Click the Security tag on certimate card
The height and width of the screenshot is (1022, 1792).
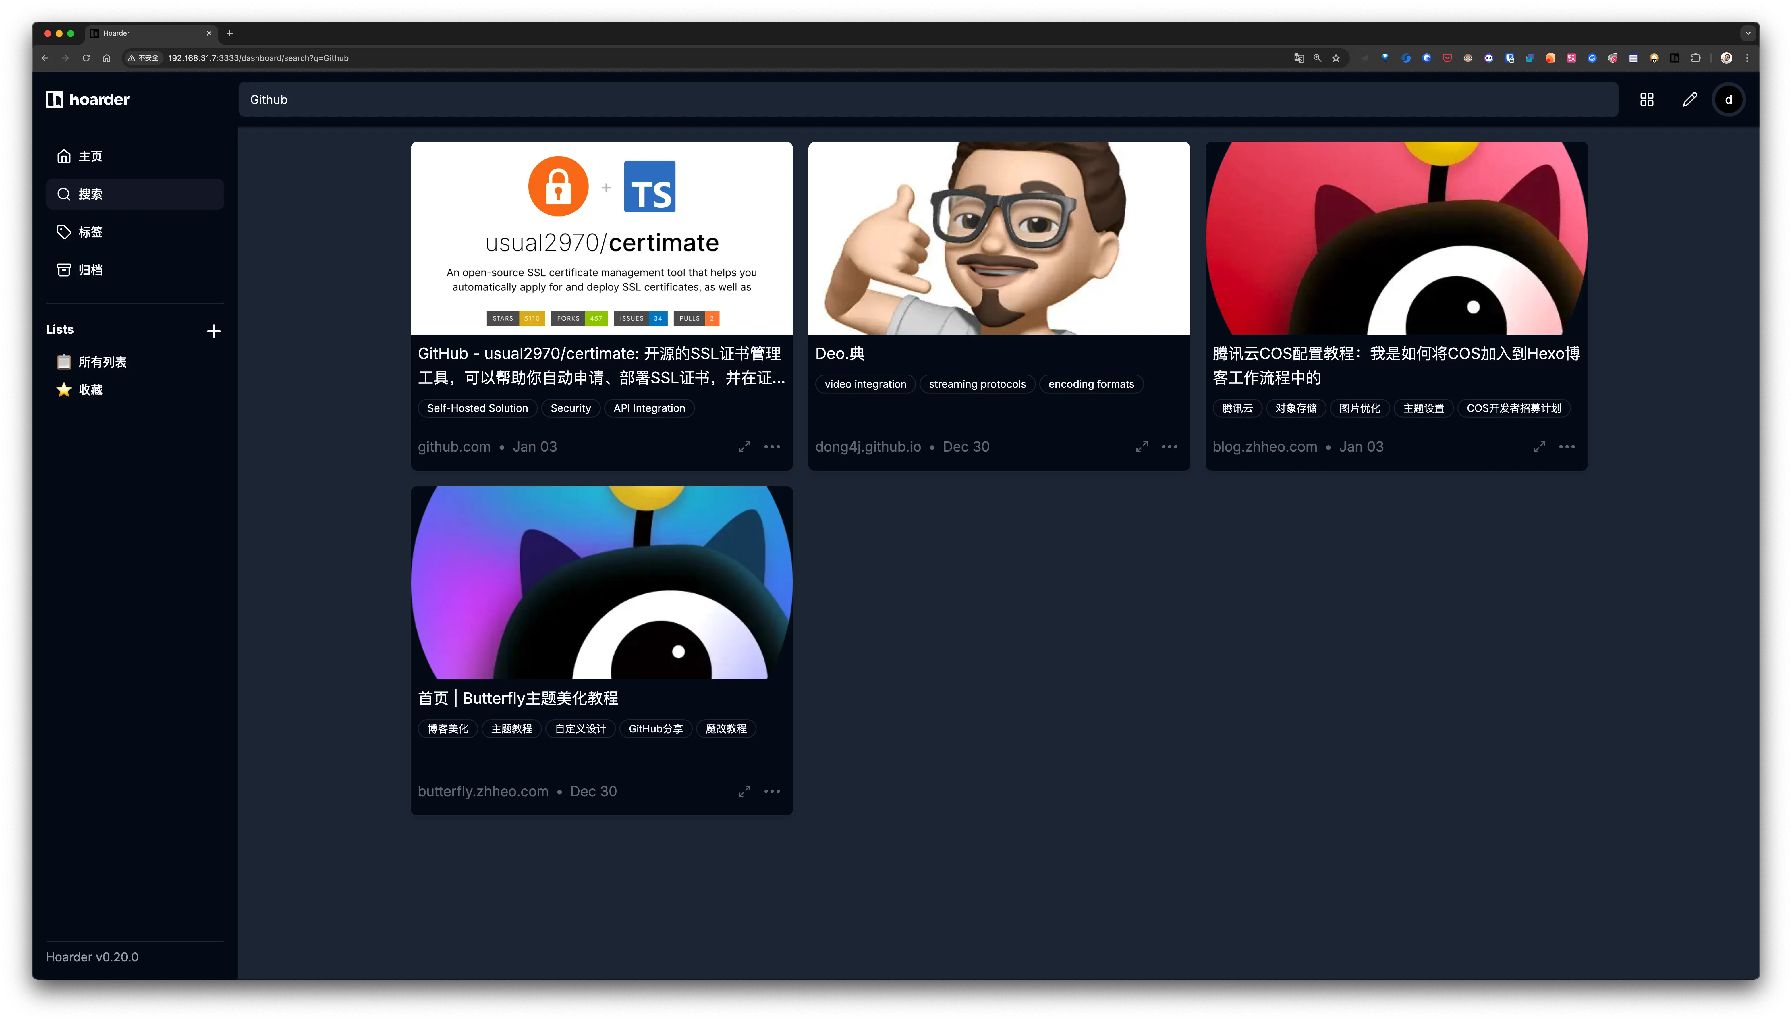click(570, 408)
